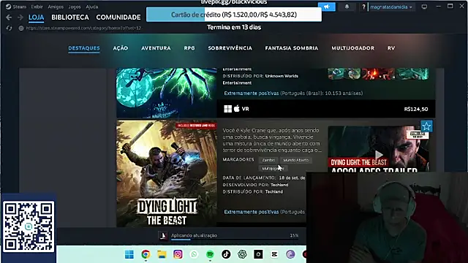Go forward with the right arrow
This screenshot has width=468, height=263.
(20, 18)
